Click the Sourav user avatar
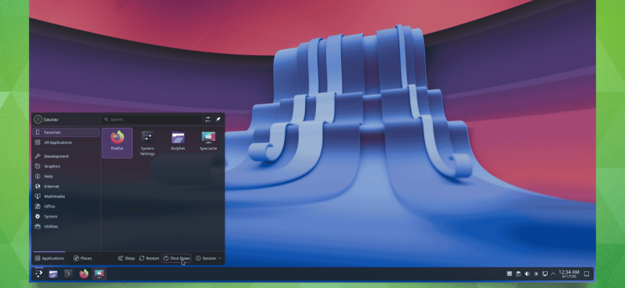 point(38,119)
